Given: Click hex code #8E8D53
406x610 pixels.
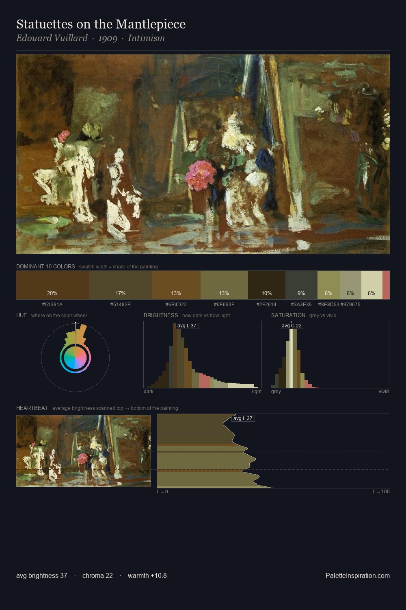Looking at the screenshot, I should 329,305.
